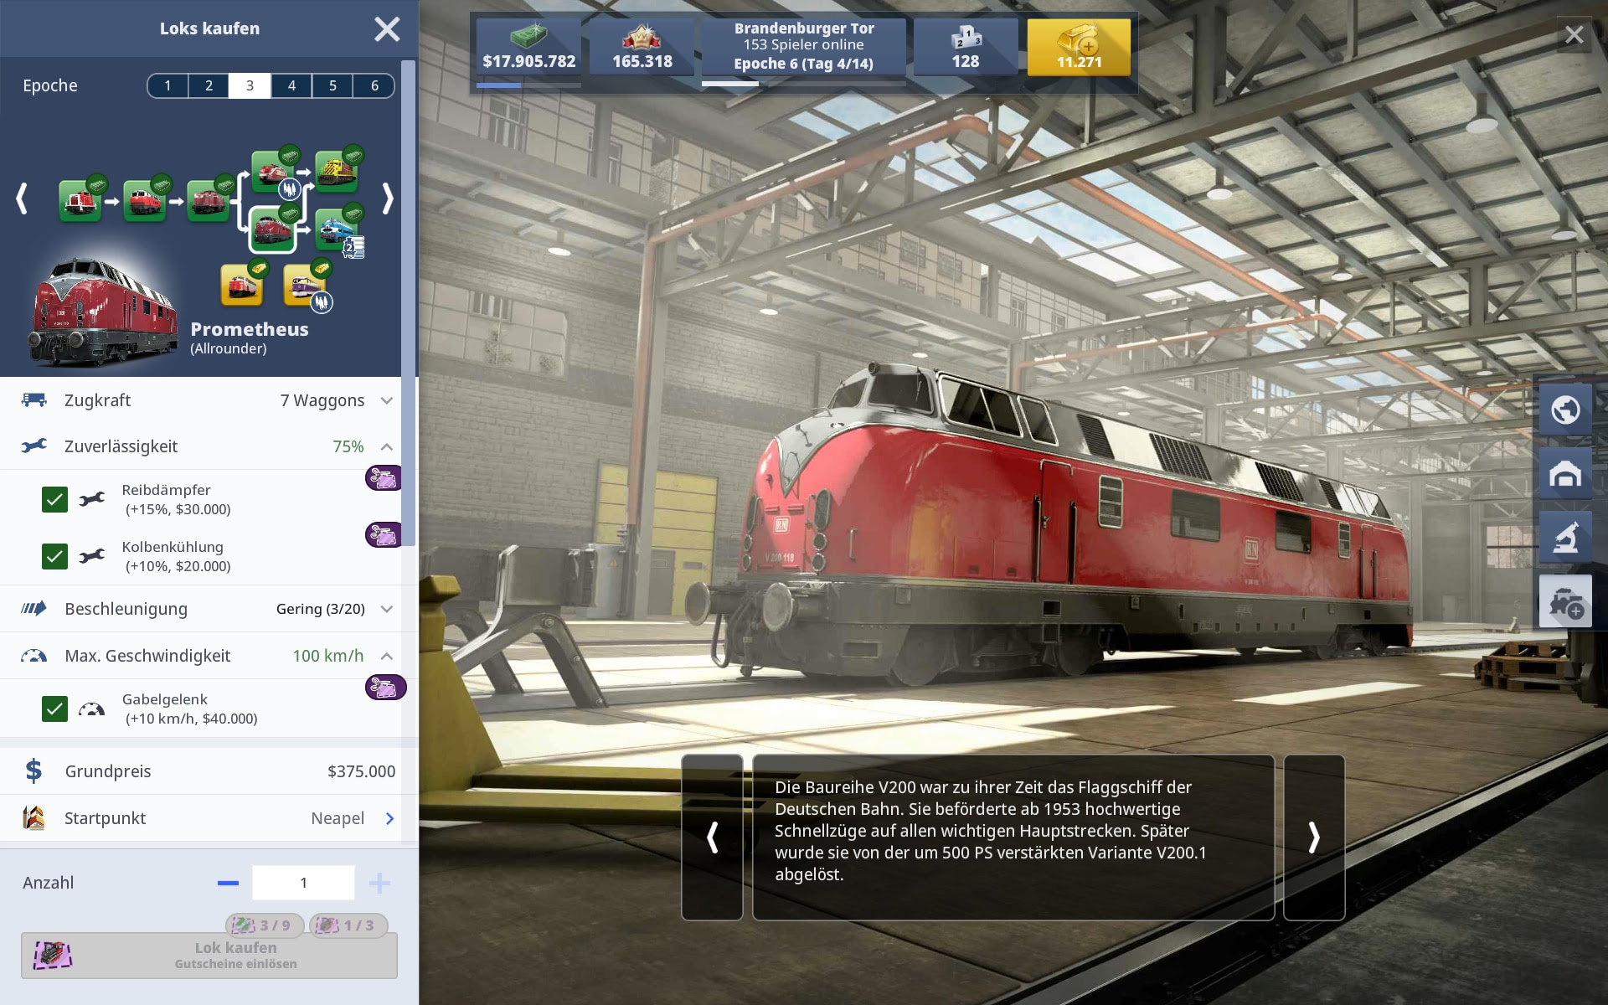Open the Startpunkt Neapel selection
The height and width of the screenshot is (1005, 1608).
389,818
